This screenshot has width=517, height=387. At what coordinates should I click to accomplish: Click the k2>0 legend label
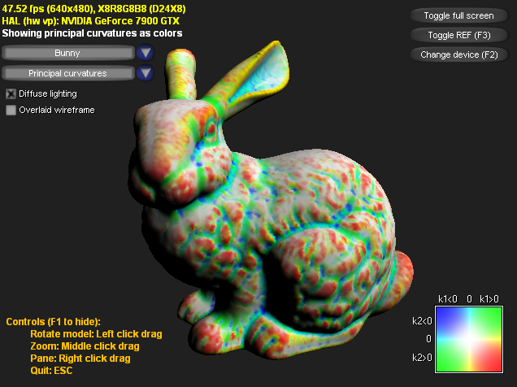click(422, 358)
